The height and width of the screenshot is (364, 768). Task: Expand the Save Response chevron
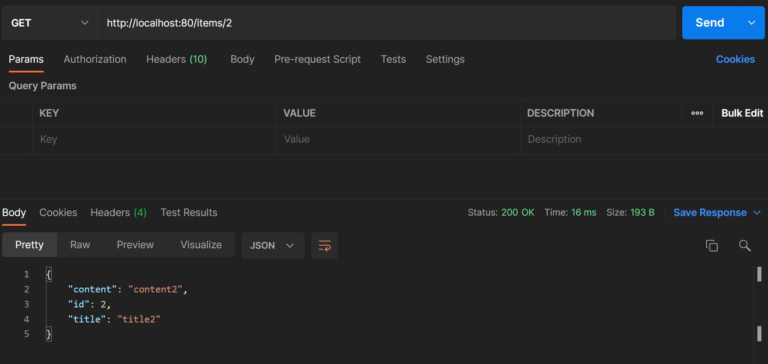tap(757, 212)
